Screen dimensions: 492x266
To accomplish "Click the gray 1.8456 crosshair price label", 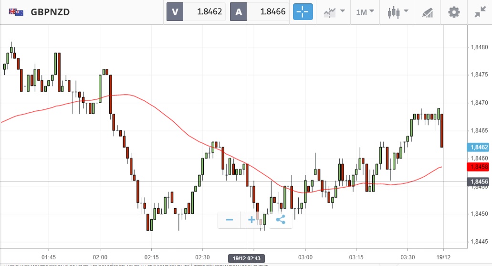I will (478, 181).
